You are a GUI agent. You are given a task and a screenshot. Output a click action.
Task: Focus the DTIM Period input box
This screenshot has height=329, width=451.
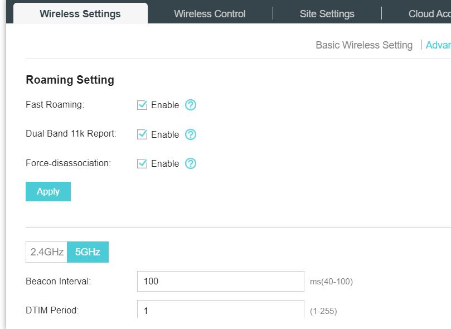pyautogui.click(x=220, y=310)
